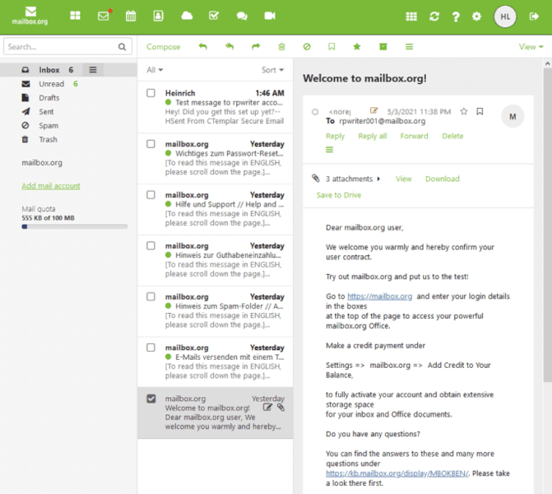
Task: Open the Spam folder
Action: coord(49,125)
